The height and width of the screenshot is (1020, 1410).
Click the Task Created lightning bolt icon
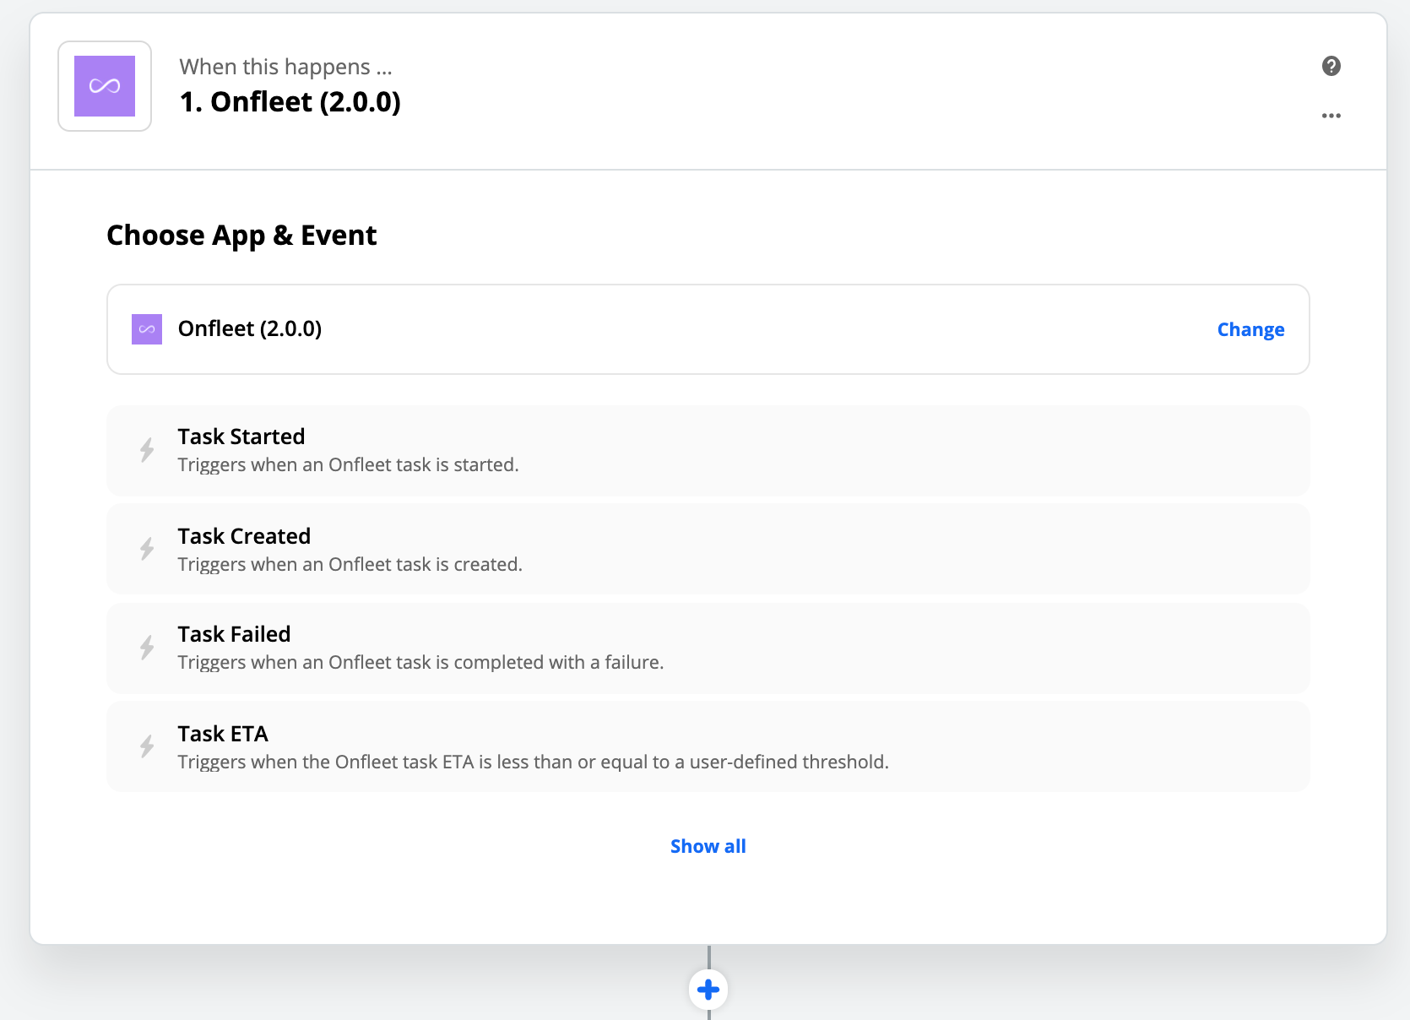(147, 549)
